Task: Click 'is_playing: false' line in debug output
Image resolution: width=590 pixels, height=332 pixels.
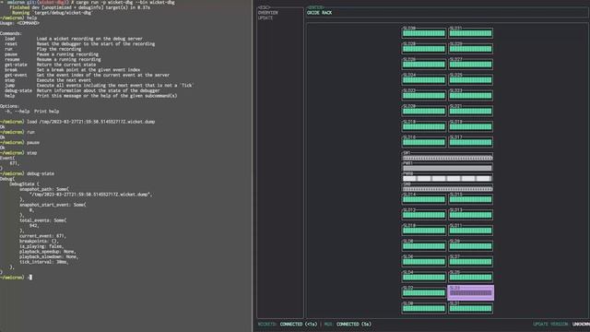Action: (41, 246)
